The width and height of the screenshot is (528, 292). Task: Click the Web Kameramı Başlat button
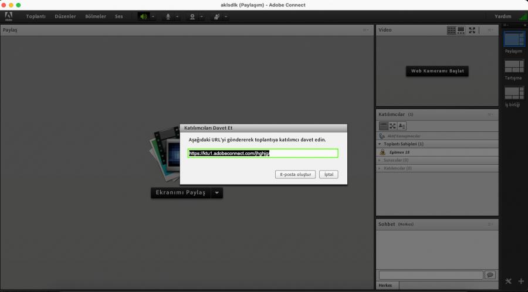click(x=437, y=71)
